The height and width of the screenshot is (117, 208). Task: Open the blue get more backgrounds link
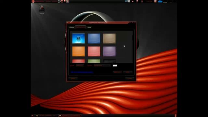[x=82, y=72]
